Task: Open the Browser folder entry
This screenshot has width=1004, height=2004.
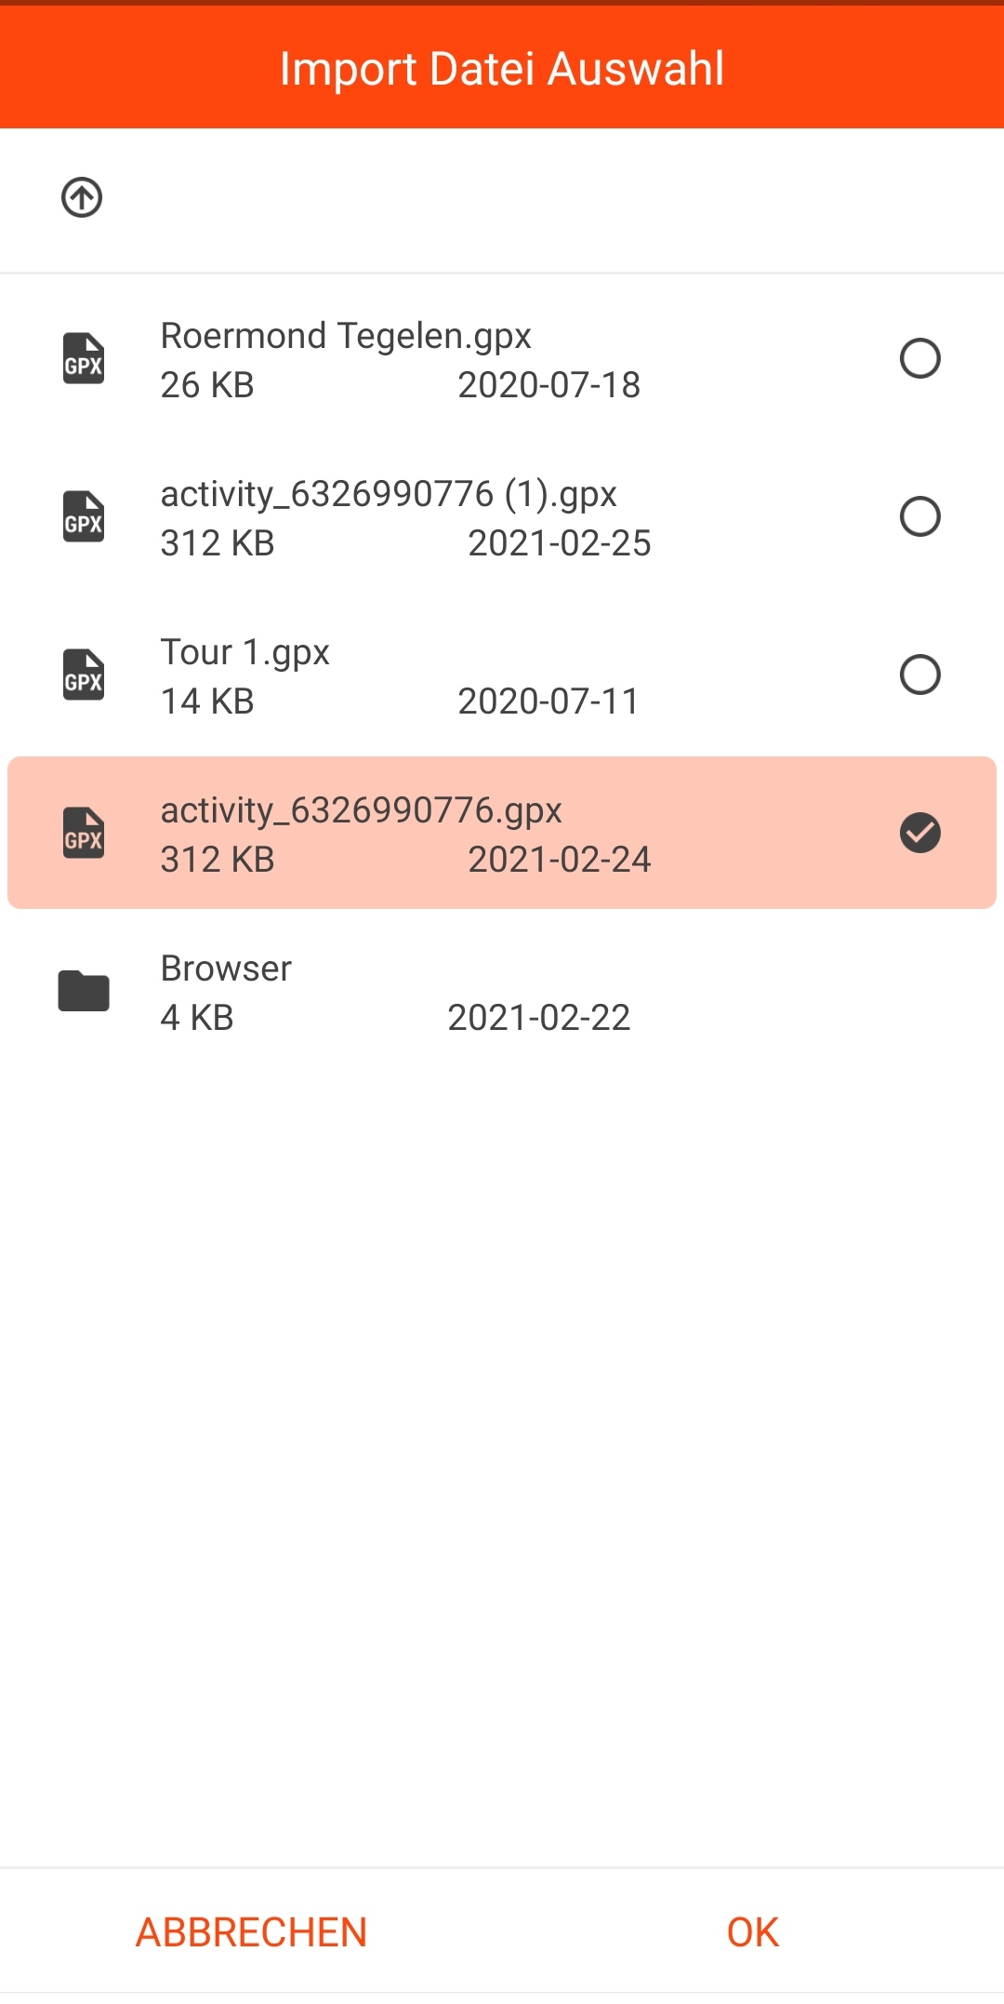Action: (x=226, y=969)
